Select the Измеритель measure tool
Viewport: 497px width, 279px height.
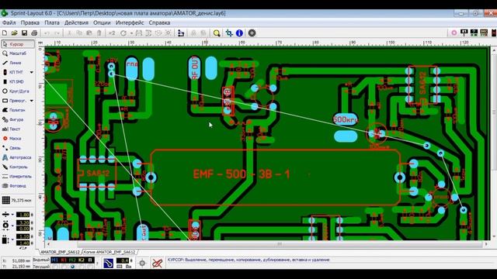[x=18, y=176]
